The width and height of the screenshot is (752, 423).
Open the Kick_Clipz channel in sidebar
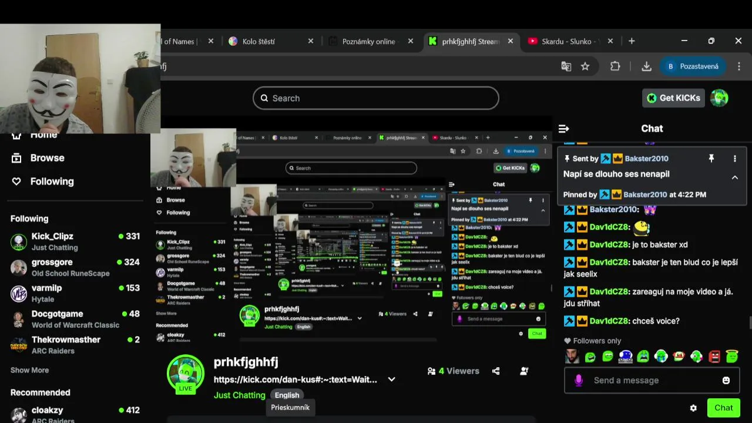click(x=75, y=241)
